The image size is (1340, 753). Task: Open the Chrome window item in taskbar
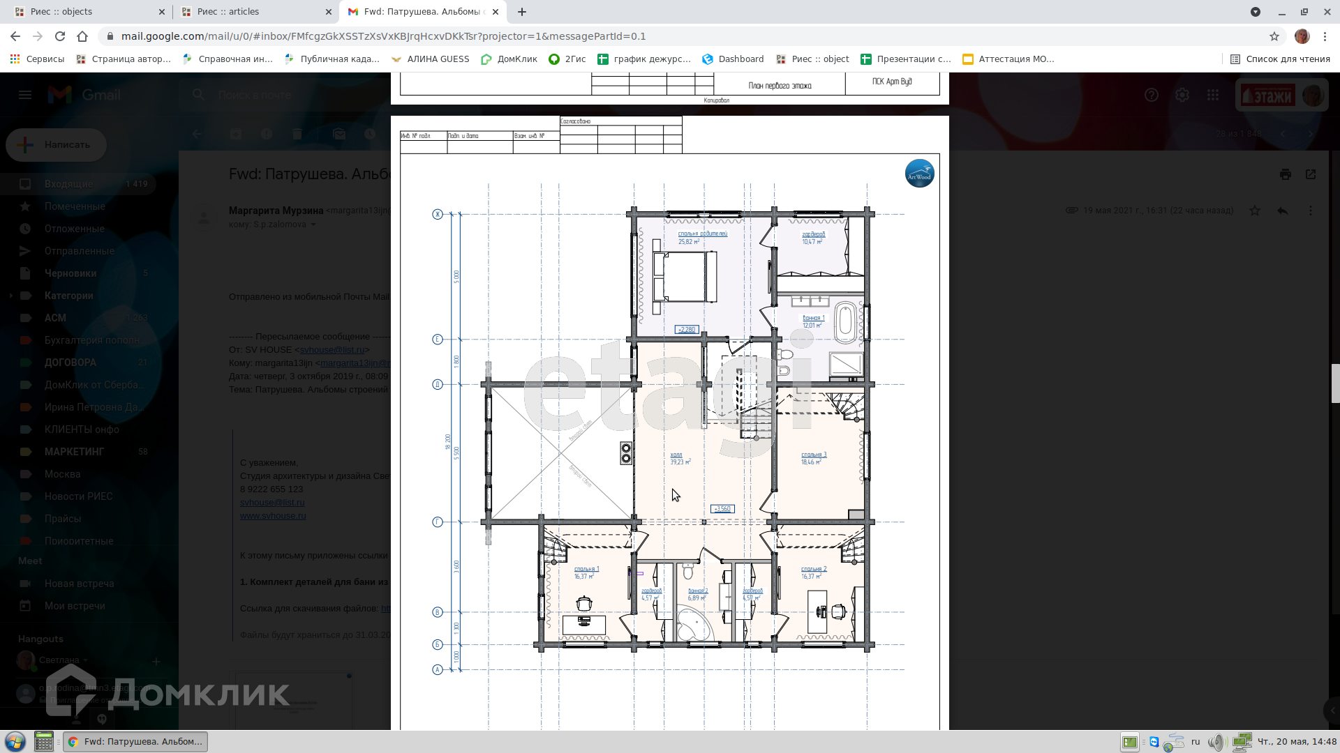135,742
